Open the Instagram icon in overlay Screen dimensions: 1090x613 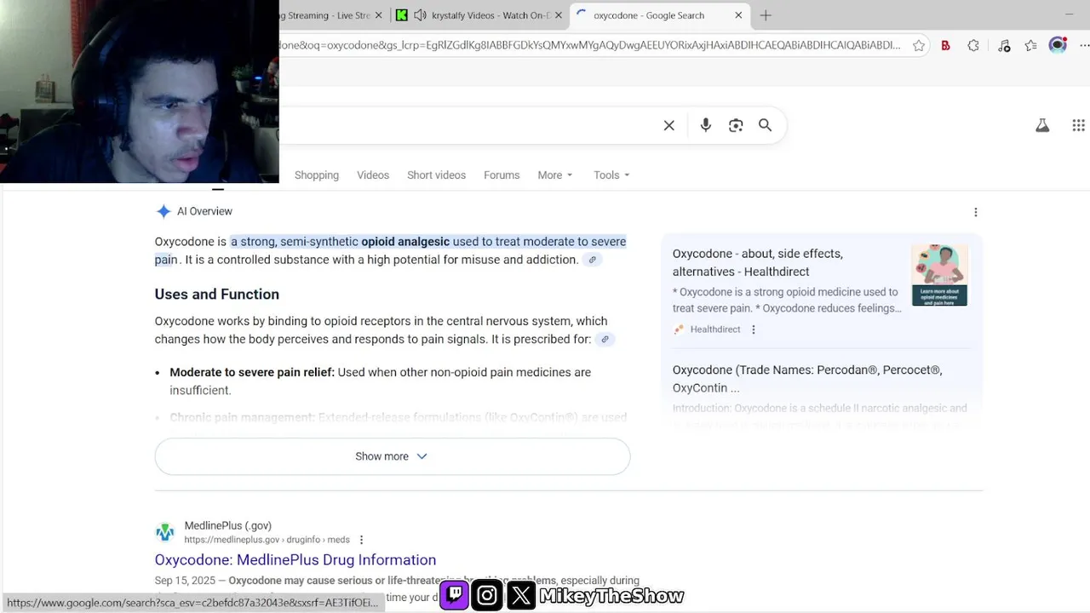[487, 595]
